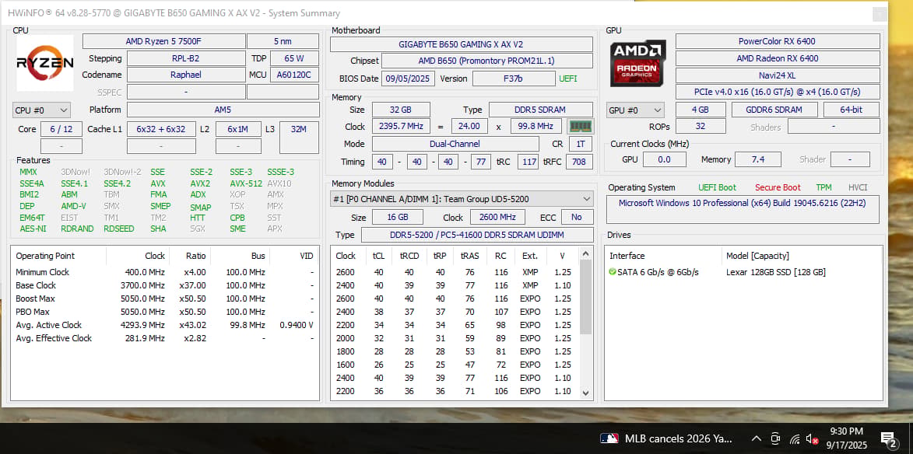Click the green check icon beside SATA 6 Gb/s

[612, 272]
